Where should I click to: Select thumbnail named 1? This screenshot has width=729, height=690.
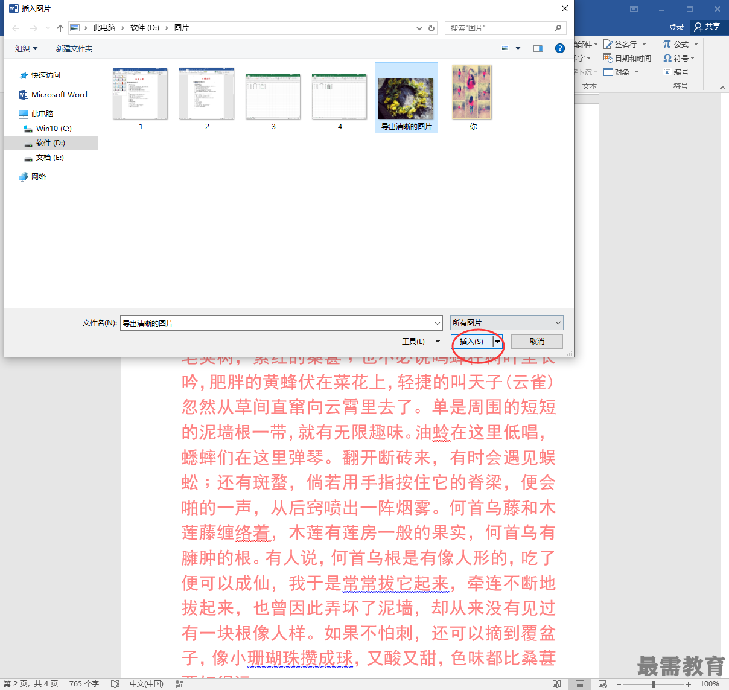(141, 98)
